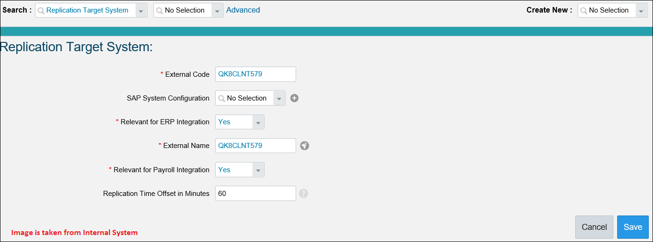Open the Relevant for Payroll Integration dropdown
Viewport: 653px width, 242px height.
coord(240,170)
